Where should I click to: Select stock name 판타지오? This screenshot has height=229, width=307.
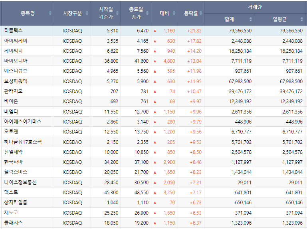[13, 92]
